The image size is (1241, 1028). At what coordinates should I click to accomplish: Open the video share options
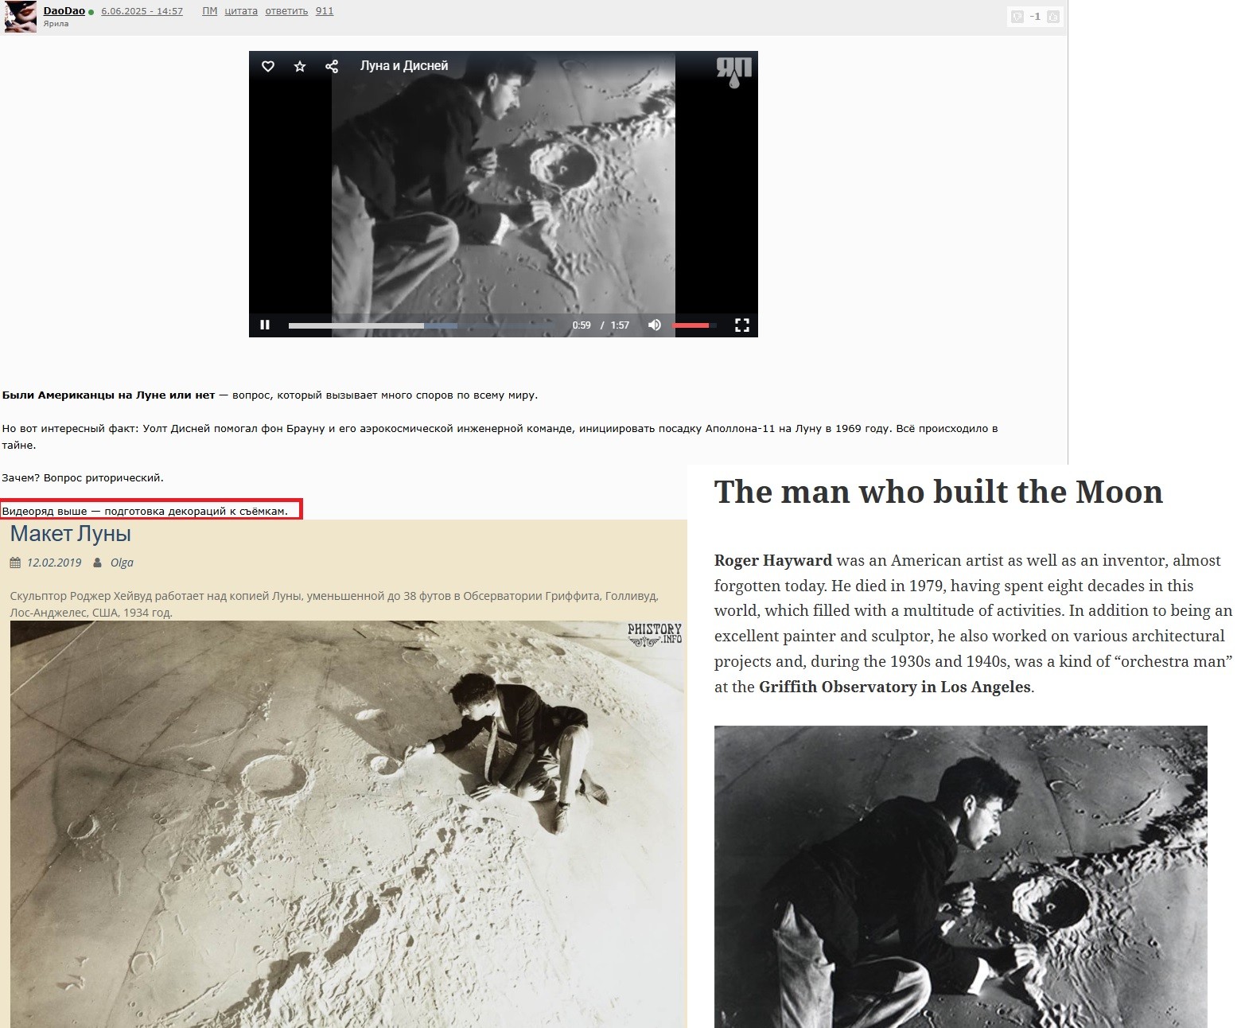332,66
